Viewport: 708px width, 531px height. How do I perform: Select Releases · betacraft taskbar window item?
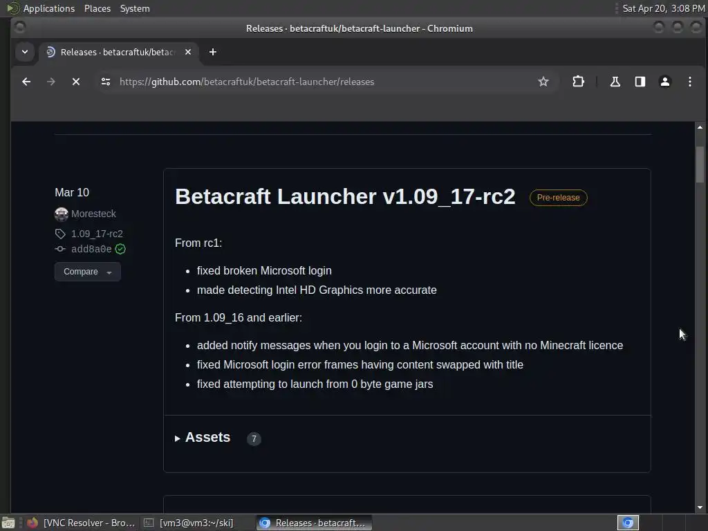click(x=315, y=523)
